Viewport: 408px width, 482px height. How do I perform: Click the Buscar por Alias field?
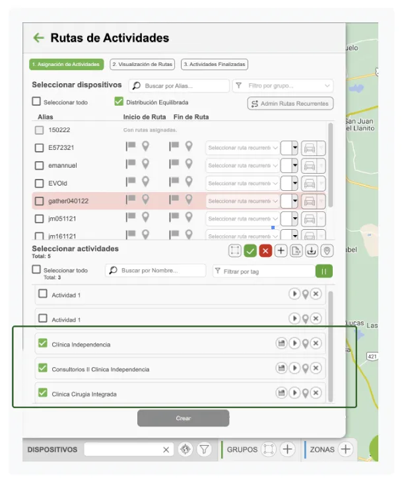pos(179,86)
